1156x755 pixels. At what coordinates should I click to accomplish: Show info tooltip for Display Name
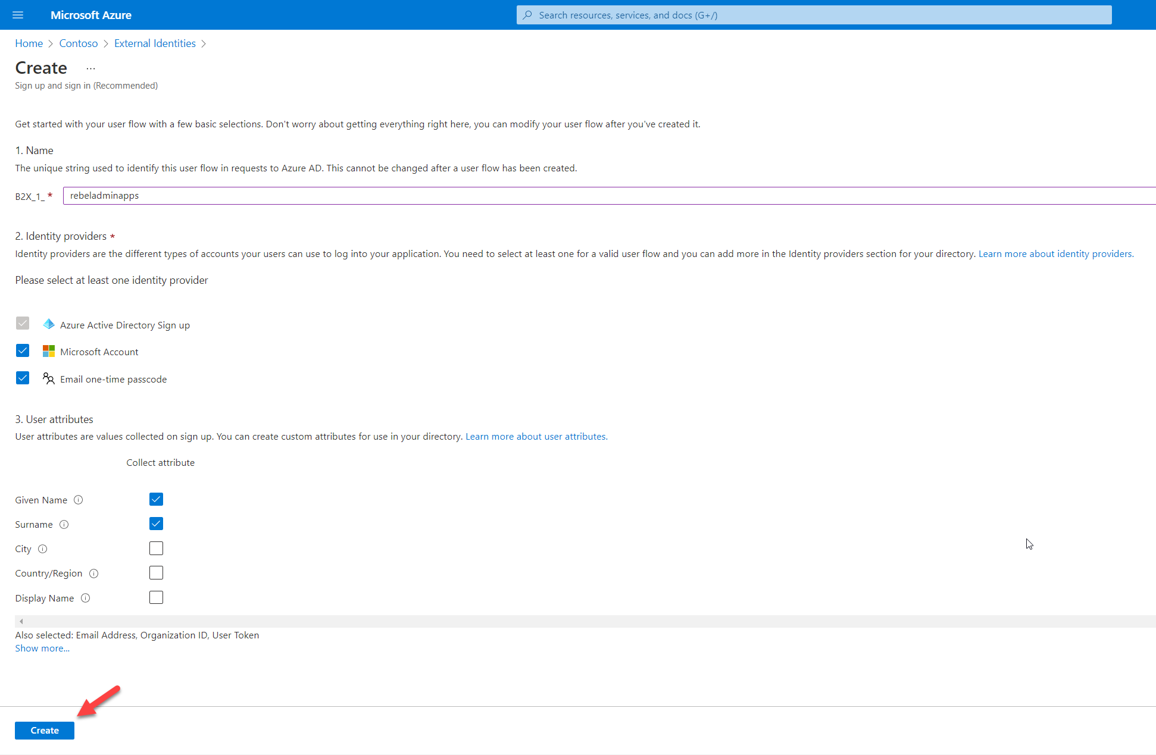tap(85, 598)
